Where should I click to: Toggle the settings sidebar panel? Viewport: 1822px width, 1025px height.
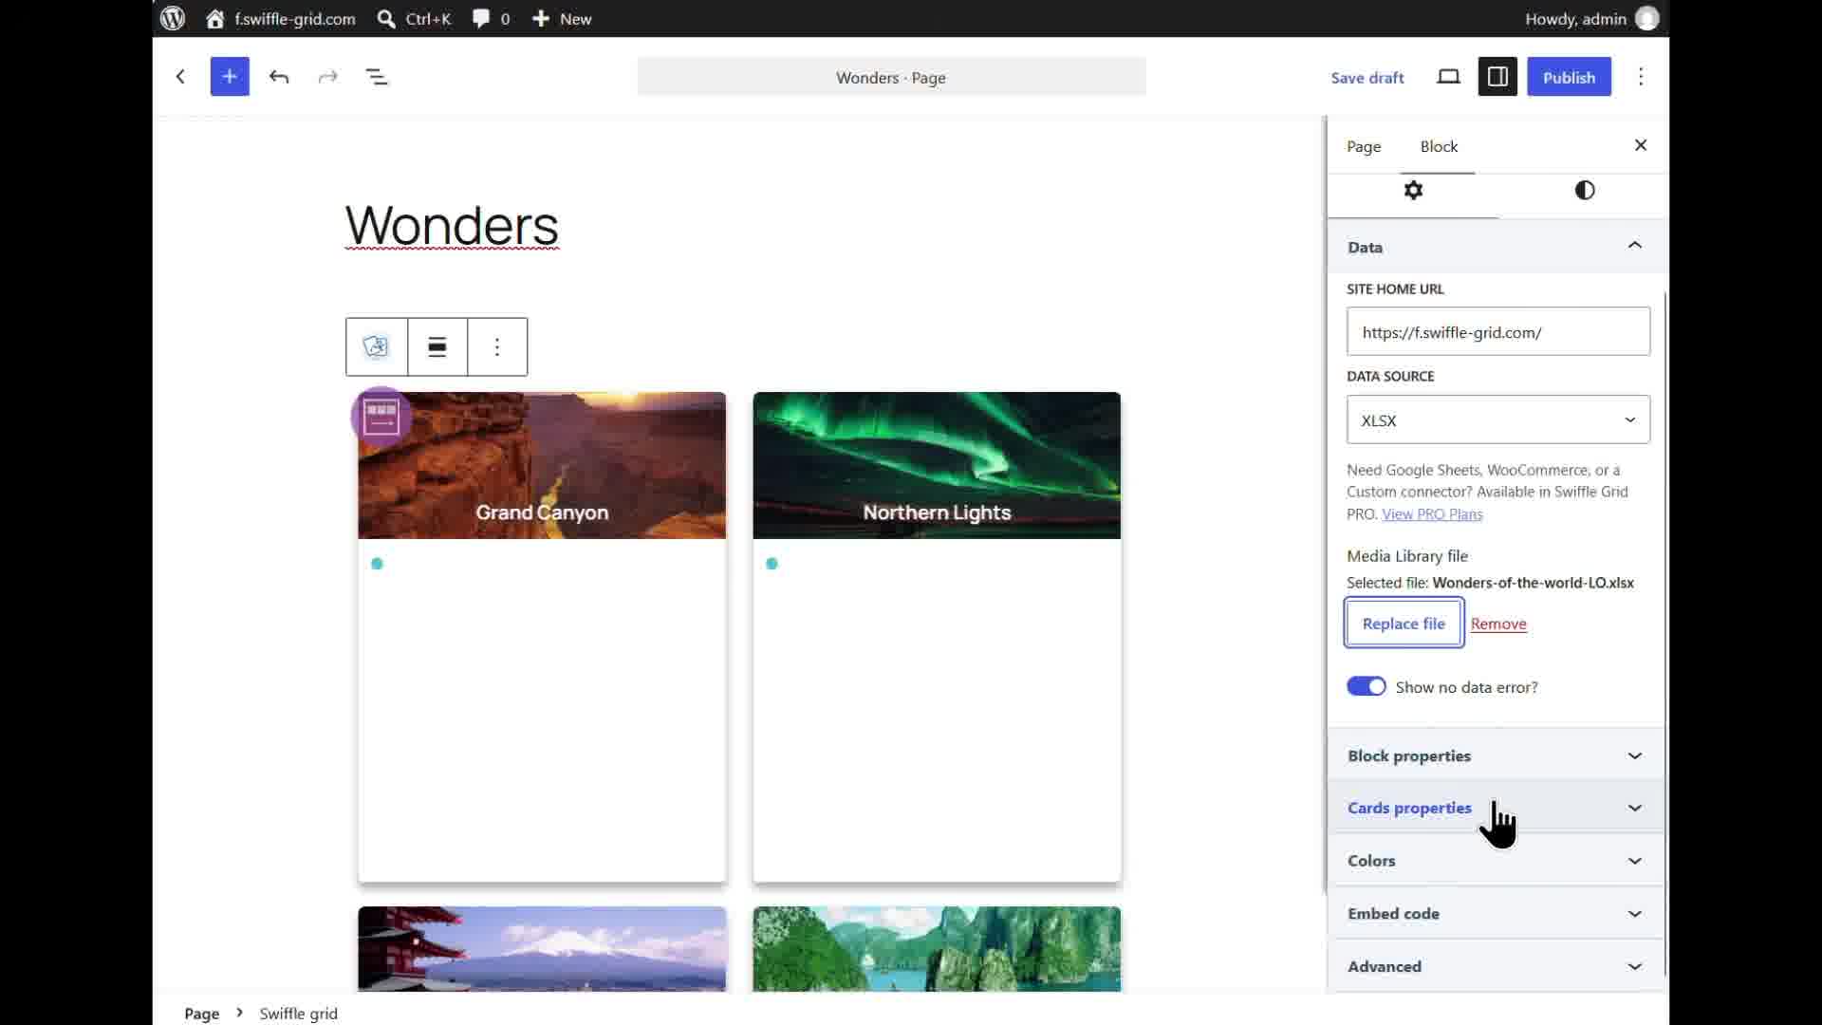1497,77
